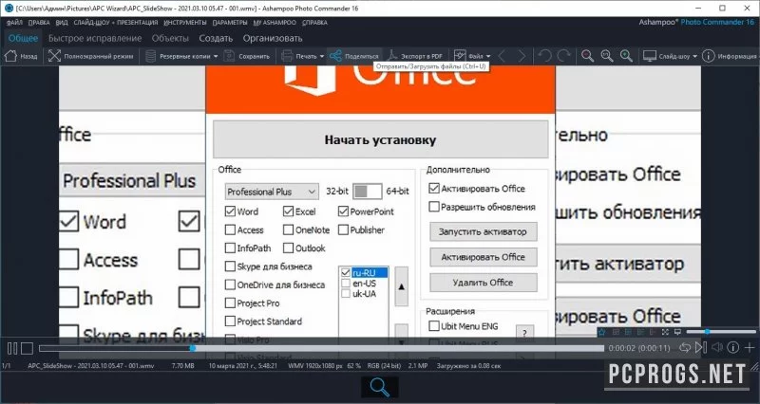Switch to the Создать tab

pos(216,38)
